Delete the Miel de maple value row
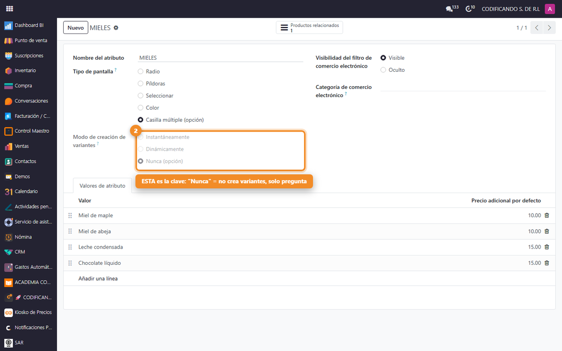The width and height of the screenshot is (562, 351). 547,215
